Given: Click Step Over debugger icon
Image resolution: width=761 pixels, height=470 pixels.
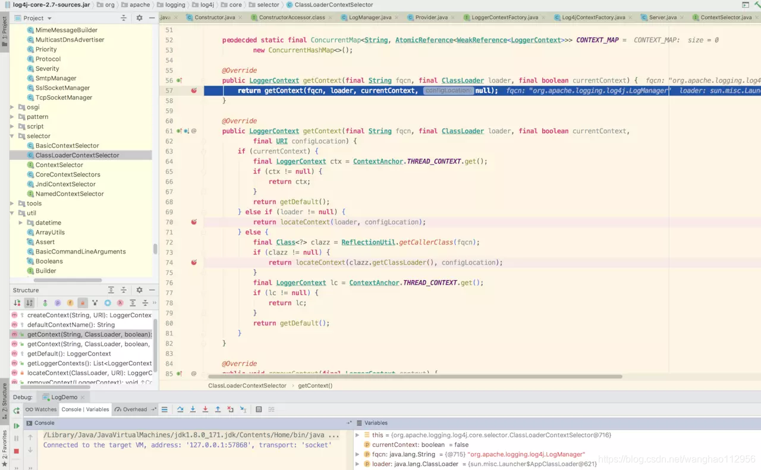Looking at the screenshot, I should pos(180,409).
